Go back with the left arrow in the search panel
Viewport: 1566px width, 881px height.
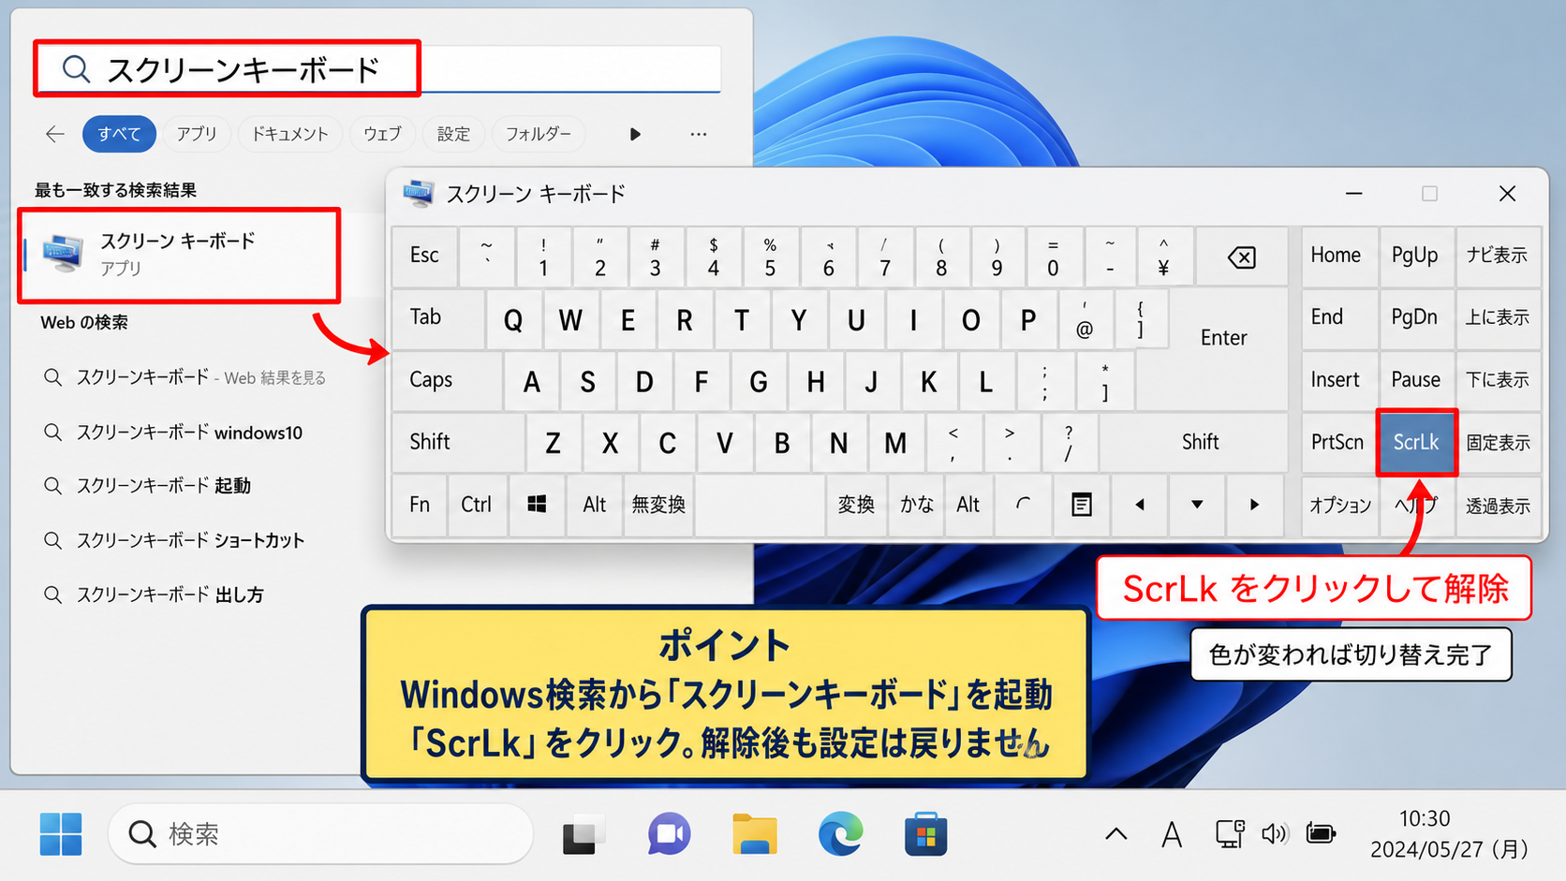pyautogui.click(x=55, y=134)
